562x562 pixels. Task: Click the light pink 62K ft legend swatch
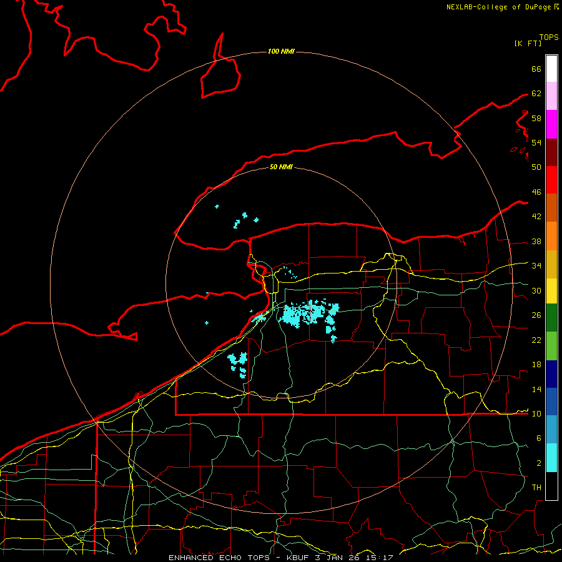[551, 96]
